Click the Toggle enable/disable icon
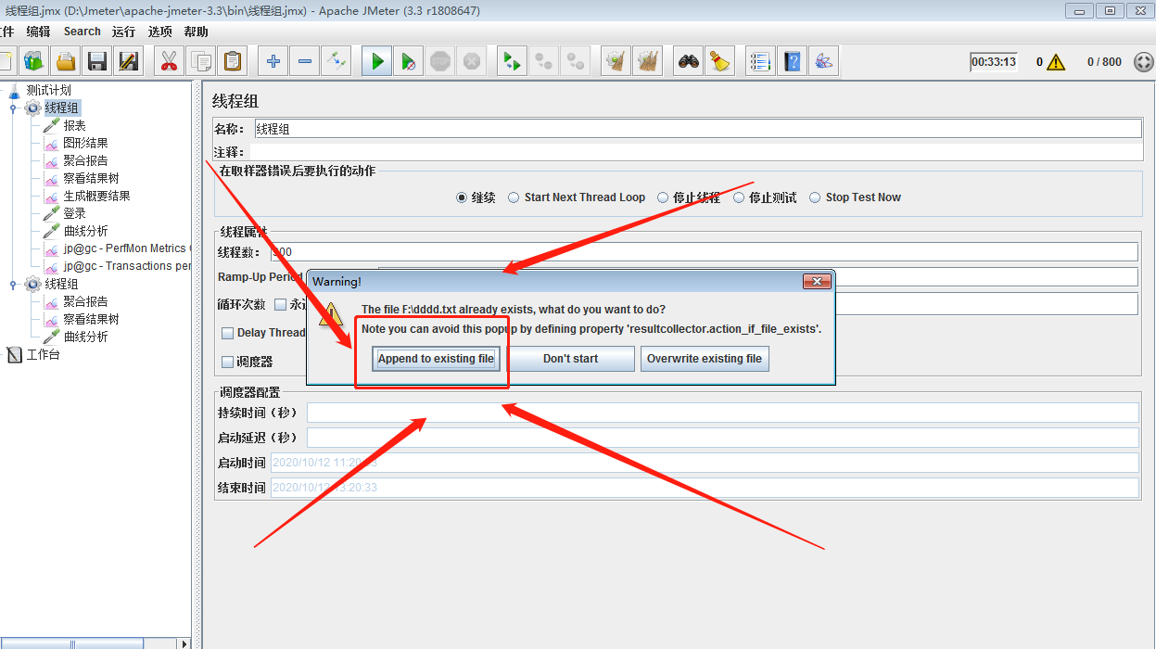1156x649 pixels. point(336,62)
